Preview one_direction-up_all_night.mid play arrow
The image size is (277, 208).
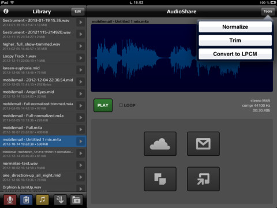tap(81, 177)
